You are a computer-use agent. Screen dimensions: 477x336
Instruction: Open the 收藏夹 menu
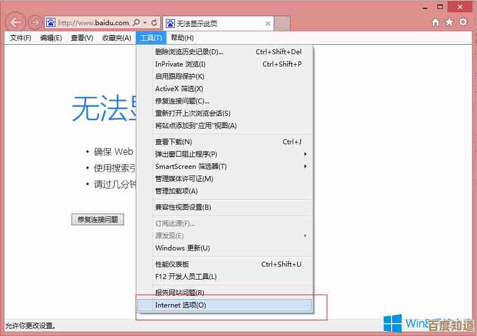click(116, 38)
